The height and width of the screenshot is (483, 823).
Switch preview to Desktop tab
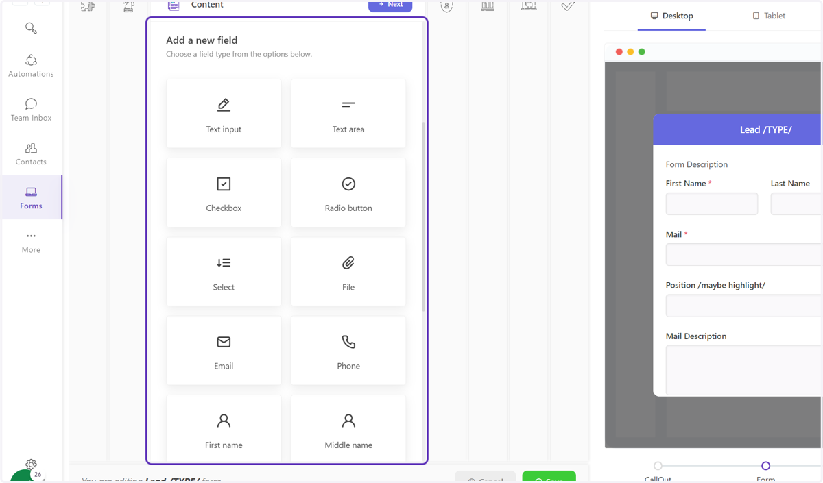pos(671,16)
